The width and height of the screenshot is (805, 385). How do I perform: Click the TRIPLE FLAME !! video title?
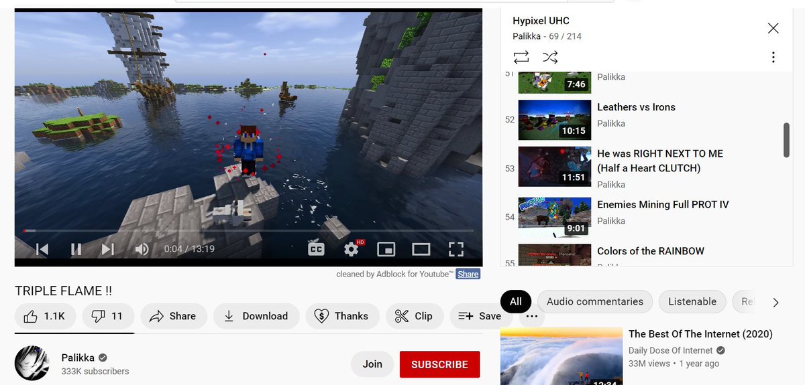pyautogui.click(x=64, y=291)
